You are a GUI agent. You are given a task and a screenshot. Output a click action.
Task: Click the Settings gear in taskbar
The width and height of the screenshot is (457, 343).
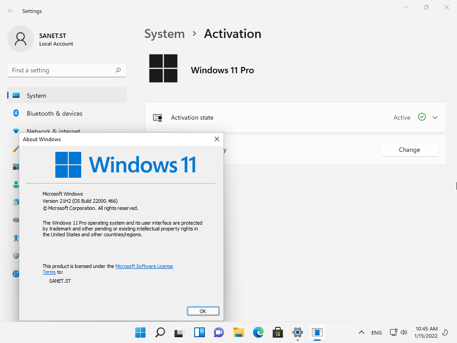tap(298, 332)
